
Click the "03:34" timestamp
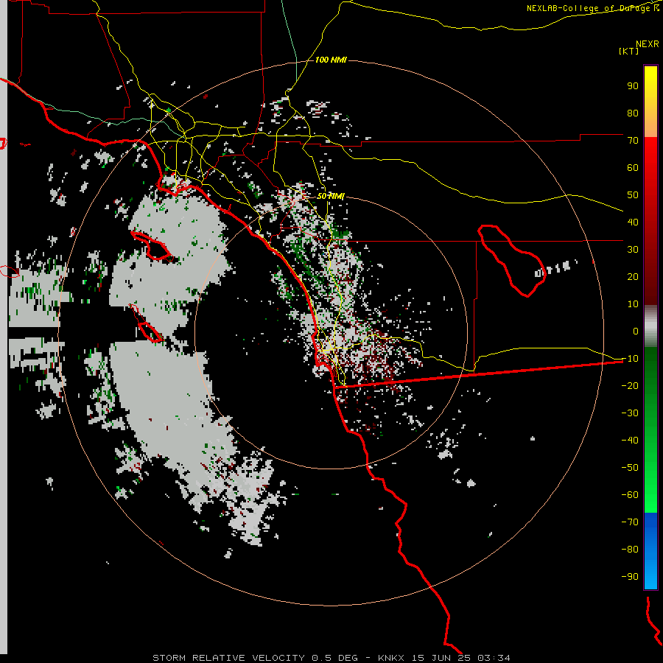[x=494, y=658]
